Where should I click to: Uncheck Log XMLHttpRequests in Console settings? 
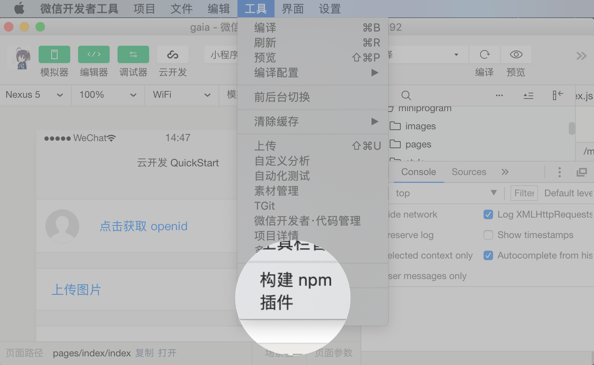488,214
